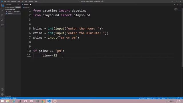Open the notifications bell in the status bar
Image resolution: width=183 pixels, height=103 pixels.
pos(181,98)
